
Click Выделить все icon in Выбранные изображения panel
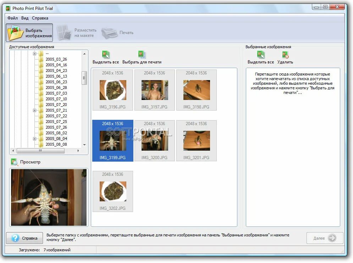261,55
